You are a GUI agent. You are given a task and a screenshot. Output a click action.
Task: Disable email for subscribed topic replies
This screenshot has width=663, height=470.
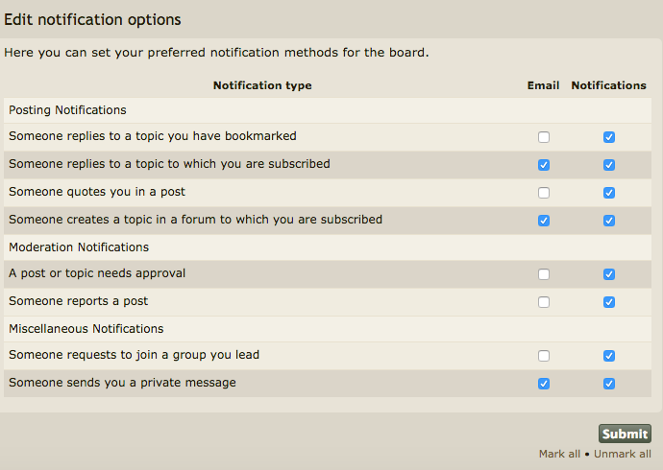(x=544, y=165)
